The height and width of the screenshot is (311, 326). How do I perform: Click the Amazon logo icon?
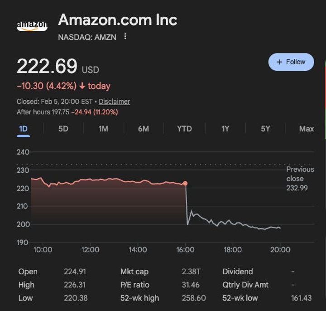coord(32,26)
